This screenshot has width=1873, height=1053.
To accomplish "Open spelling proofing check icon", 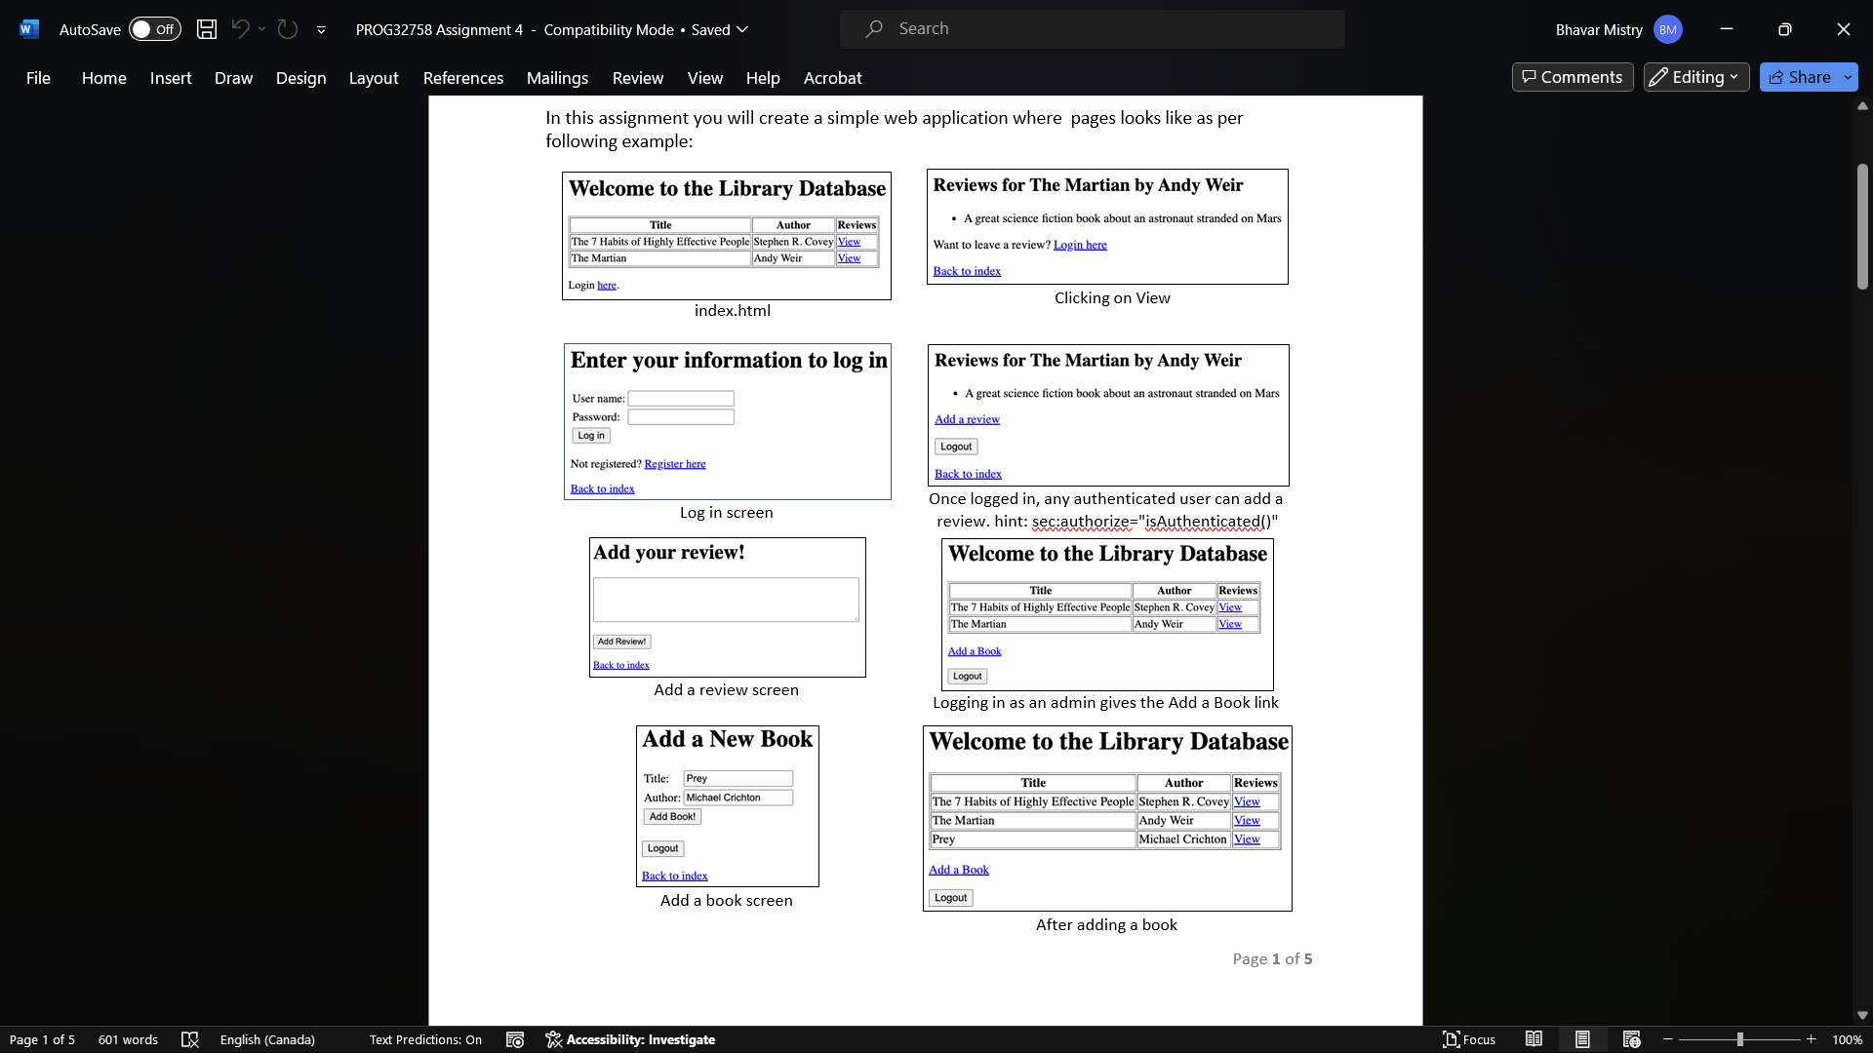I will (190, 1039).
